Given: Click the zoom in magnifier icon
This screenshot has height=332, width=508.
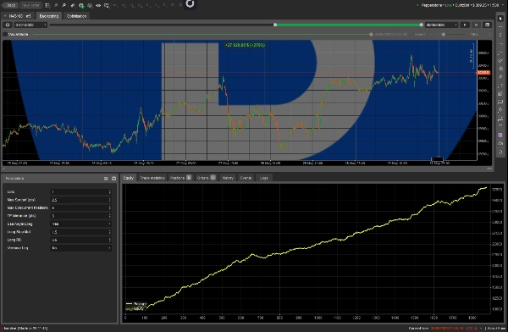Looking at the screenshot, I should [x=63, y=5].
